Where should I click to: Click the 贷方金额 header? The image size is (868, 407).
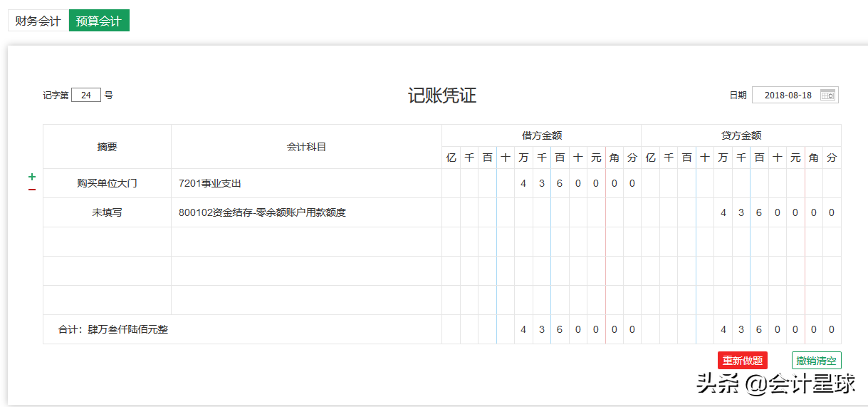coord(741,135)
